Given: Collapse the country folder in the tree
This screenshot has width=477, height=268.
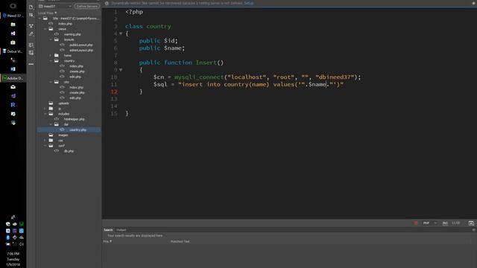Looking at the screenshot, I should (51, 61).
